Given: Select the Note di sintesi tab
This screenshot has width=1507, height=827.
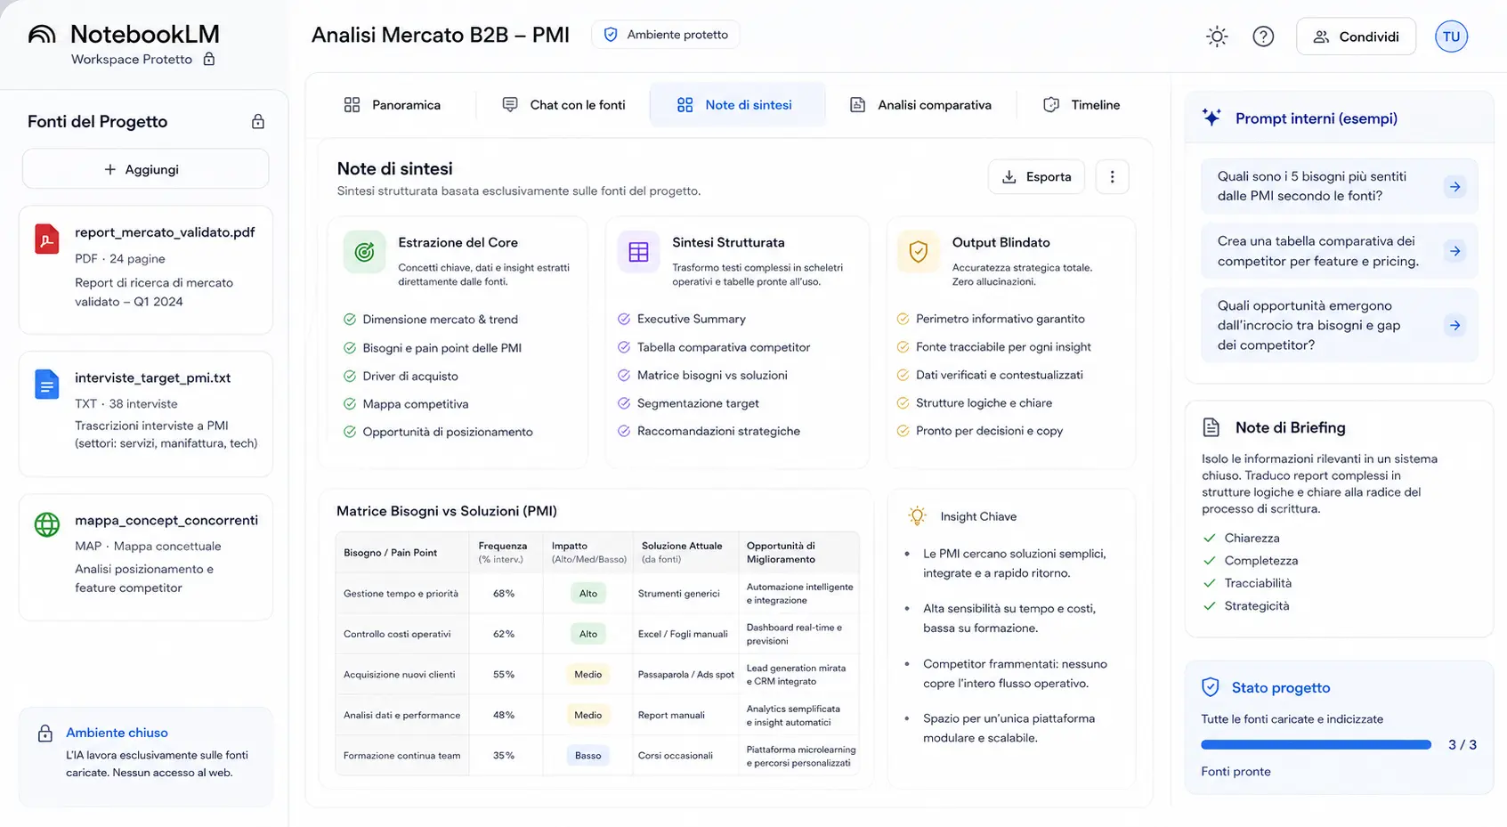Looking at the screenshot, I should coord(737,105).
